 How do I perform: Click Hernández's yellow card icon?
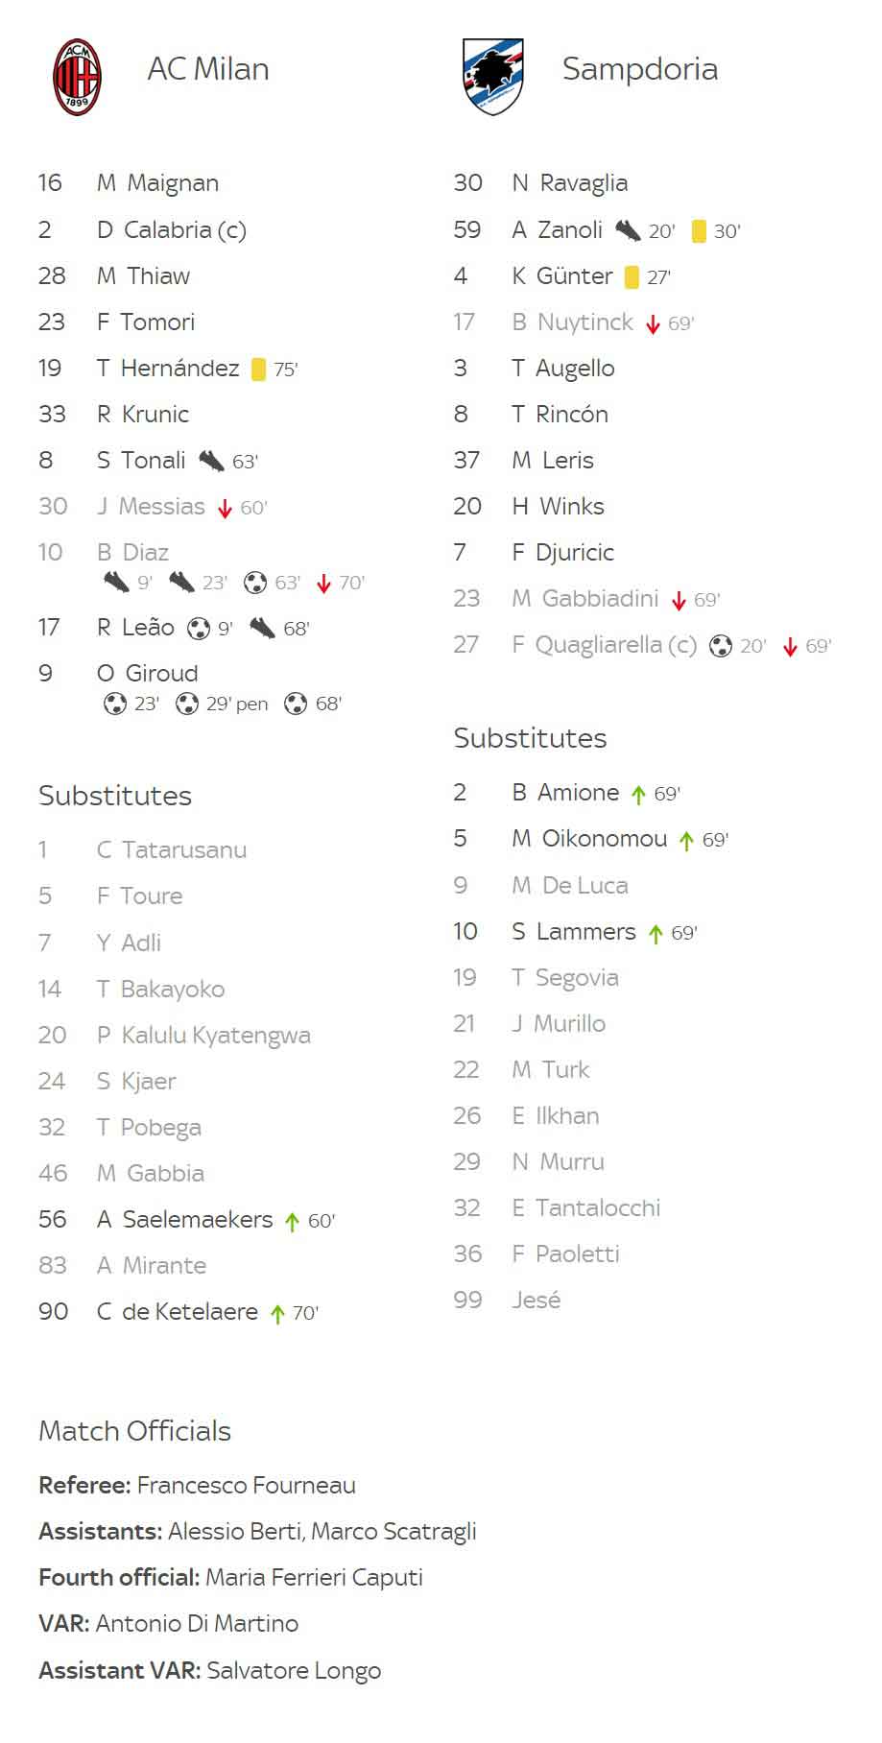(258, 370)
